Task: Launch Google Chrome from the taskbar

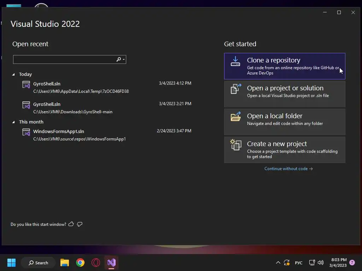Action: (x=80, y=263)
